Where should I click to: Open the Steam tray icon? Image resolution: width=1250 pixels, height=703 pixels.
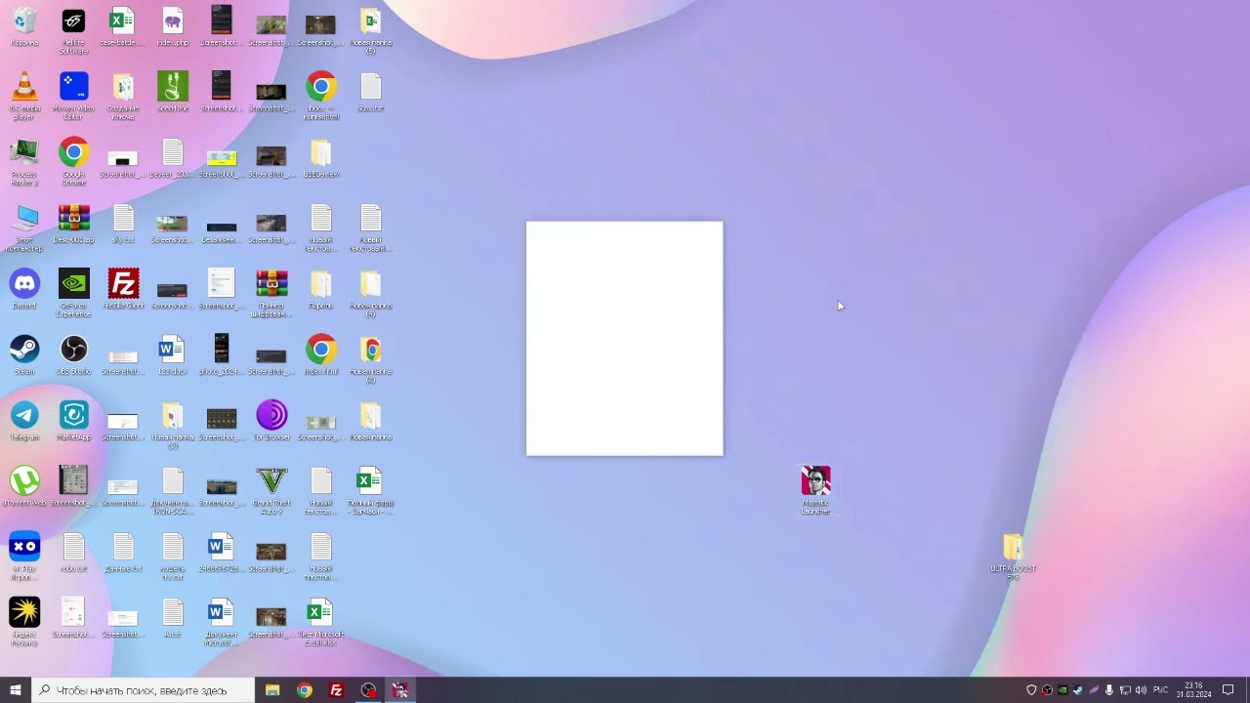[1078, 690]
